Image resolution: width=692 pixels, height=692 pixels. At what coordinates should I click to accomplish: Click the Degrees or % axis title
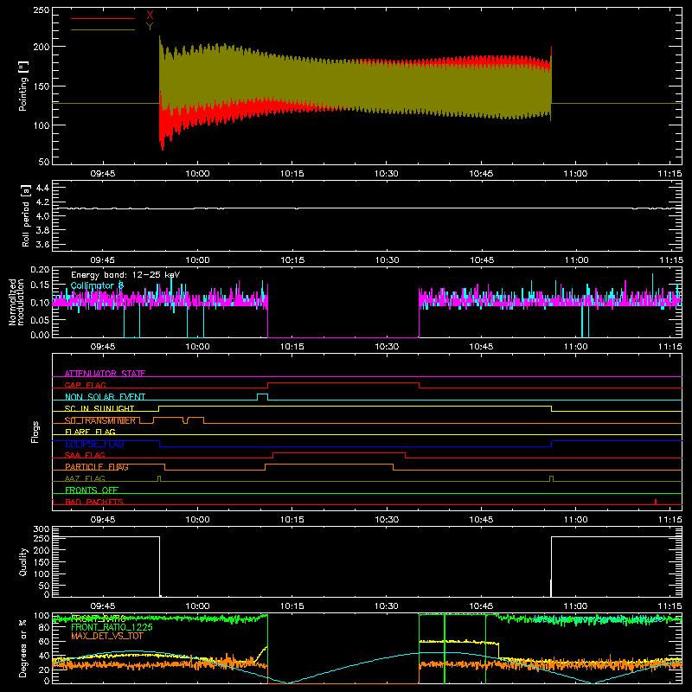23,649
